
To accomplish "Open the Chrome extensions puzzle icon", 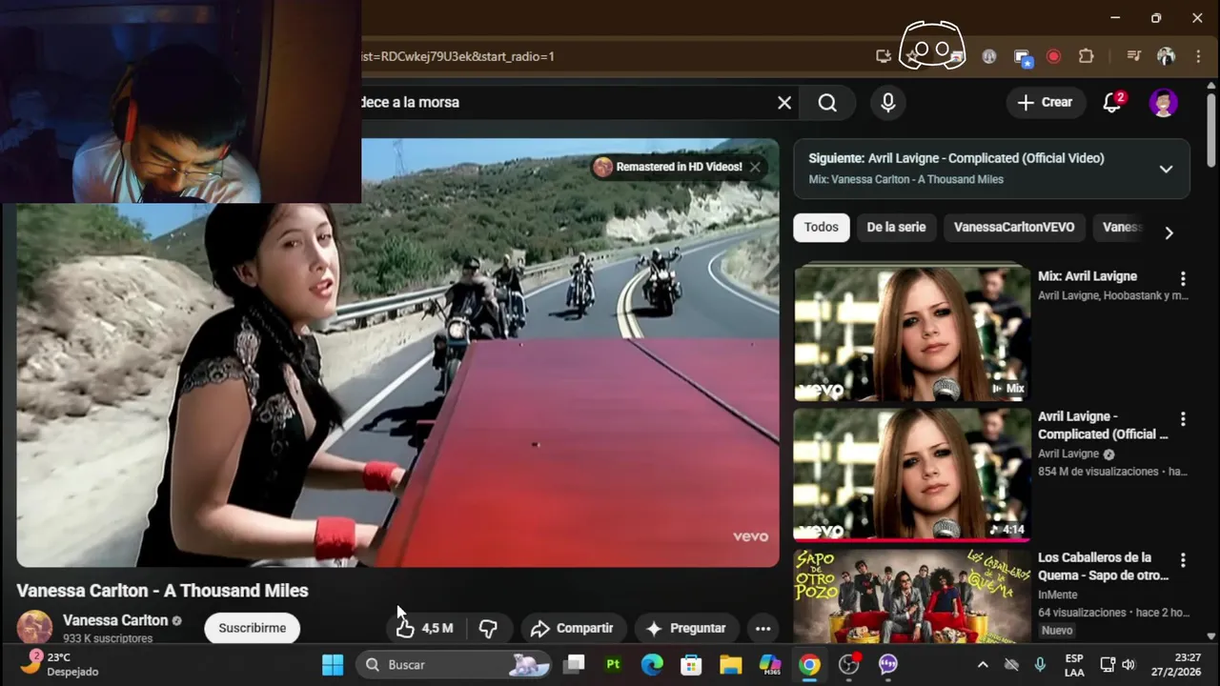I will pos(1087,56).
